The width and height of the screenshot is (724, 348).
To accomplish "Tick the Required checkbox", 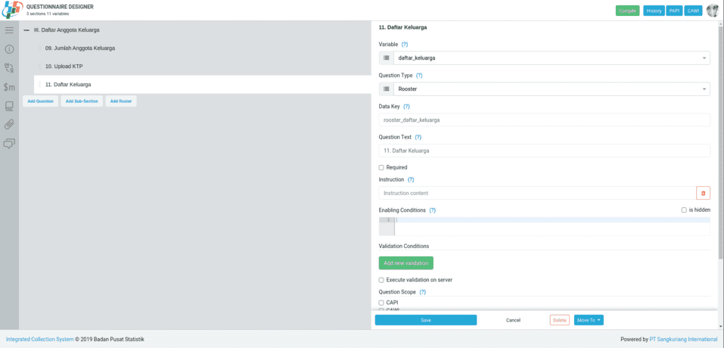I will coord(381,167).
